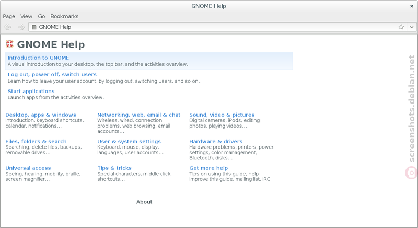Click the About link at page bottom
The height and width of the screenshot is (228, 418).
pos(144,202)
